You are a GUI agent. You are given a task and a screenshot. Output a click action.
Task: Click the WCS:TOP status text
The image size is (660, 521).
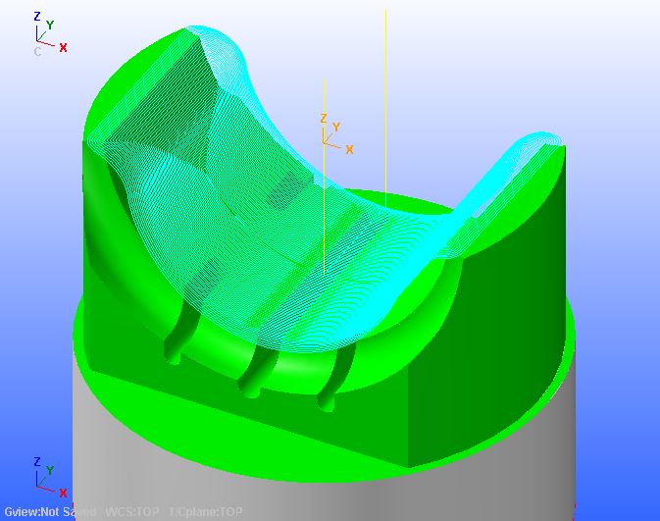tap(131, 512)
